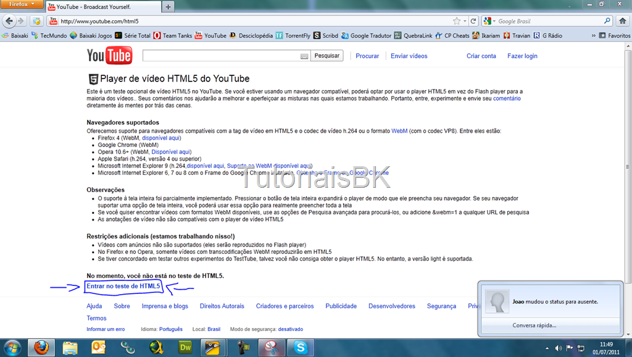Click the network icon in system tray
The height and width of the screenshot is (357, 632).
(581, 348)
